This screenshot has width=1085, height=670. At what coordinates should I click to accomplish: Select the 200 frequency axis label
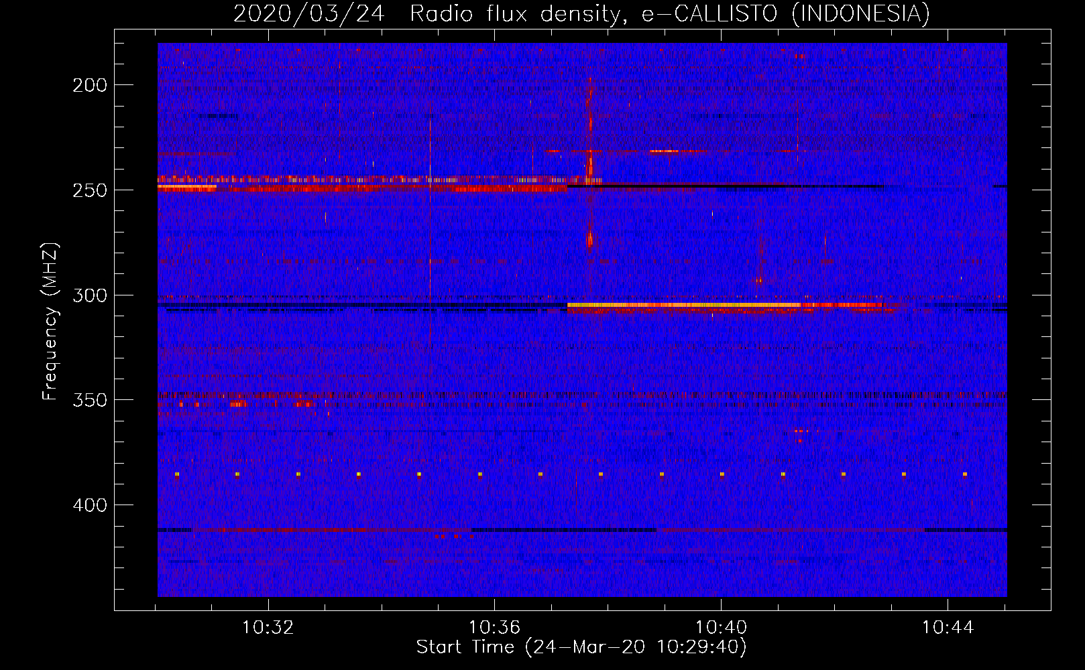tap(90, 85)
